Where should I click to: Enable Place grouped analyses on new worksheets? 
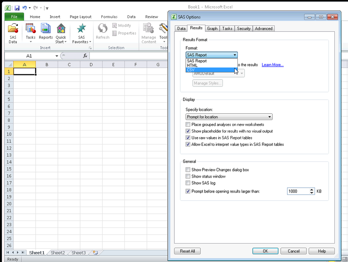click(x=188, y=125)
